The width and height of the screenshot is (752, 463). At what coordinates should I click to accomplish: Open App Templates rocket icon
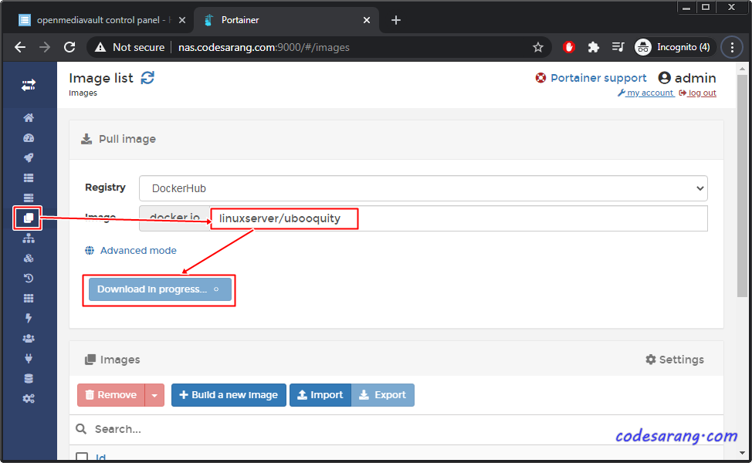[29, 157]
